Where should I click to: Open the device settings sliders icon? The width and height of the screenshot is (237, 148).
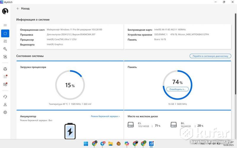coord(5,41)
